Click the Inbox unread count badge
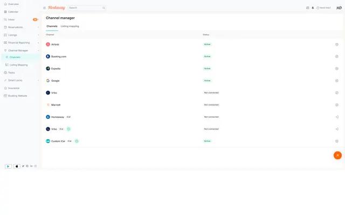Viewport: 345px width, 215px height. [35, 19]
